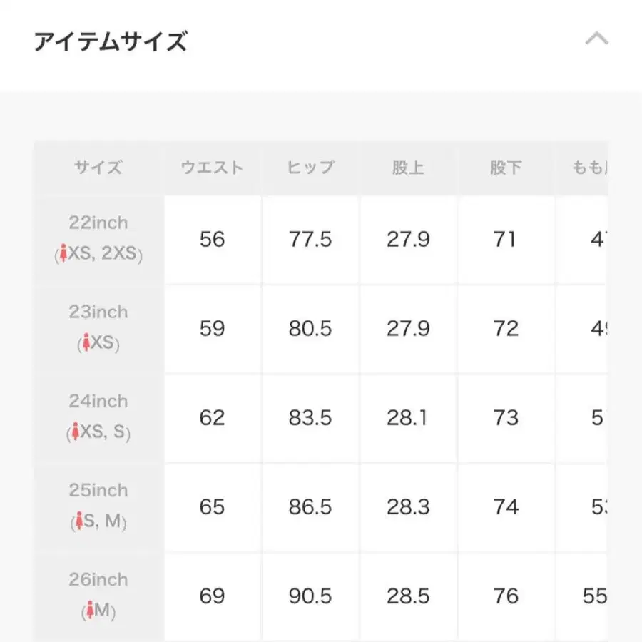Select the サイズ column header
Screen dimensions: 642x642
(x=98, y=168)
